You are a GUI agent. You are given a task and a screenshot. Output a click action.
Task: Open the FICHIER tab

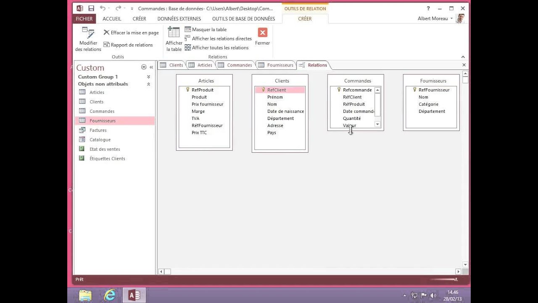pyautogui.click(x=84, y=19)
